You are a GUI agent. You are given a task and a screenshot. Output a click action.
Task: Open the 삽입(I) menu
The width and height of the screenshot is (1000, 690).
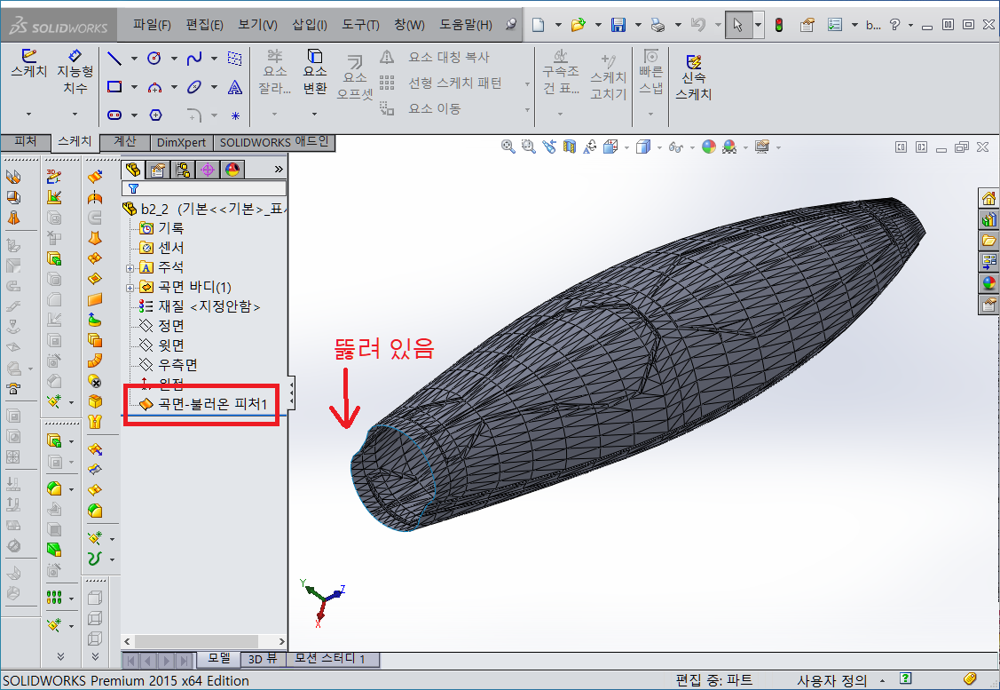click(310, 25)
